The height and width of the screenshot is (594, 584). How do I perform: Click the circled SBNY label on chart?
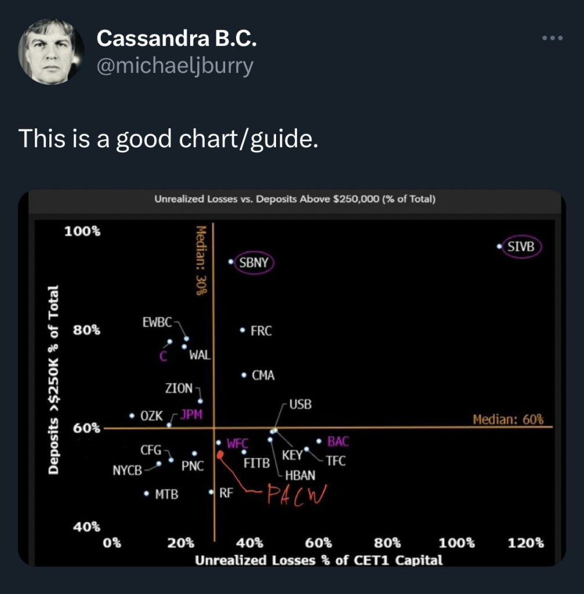pos(253,263)
